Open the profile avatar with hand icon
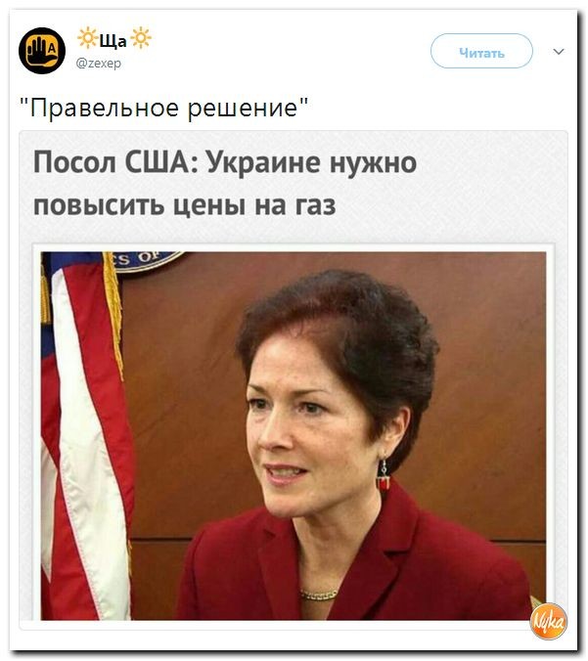588x661 pixels. 42,51
